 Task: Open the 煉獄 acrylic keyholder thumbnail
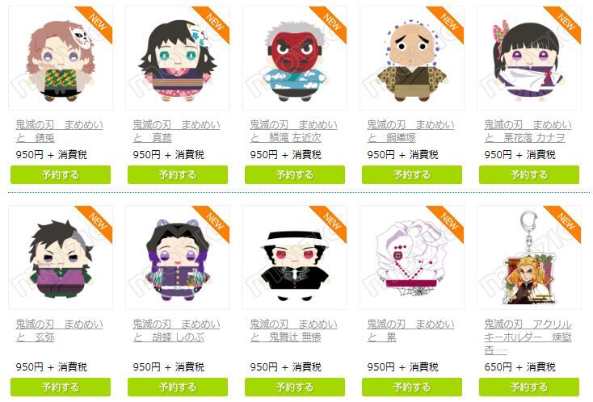pyautogui.click(x=529, y=258)
